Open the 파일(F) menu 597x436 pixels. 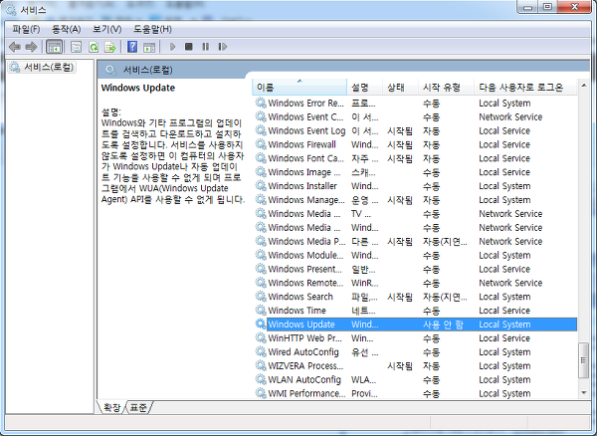click(26, 29)
